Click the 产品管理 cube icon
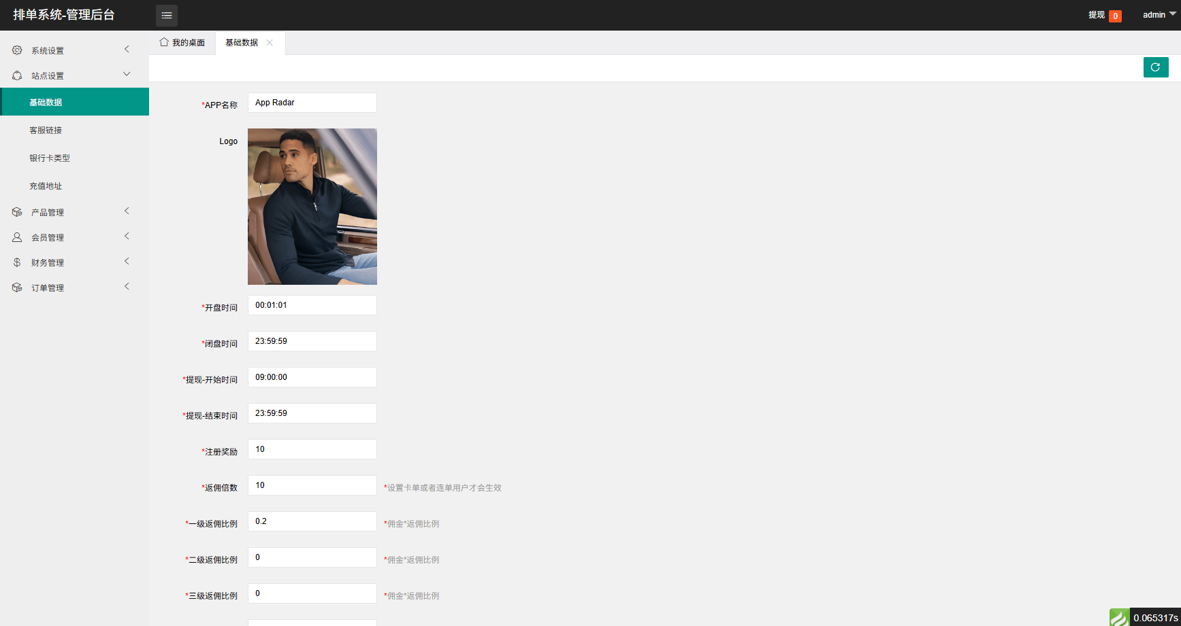The width and height of the screenshot is (1181, 626). (17, 212)
